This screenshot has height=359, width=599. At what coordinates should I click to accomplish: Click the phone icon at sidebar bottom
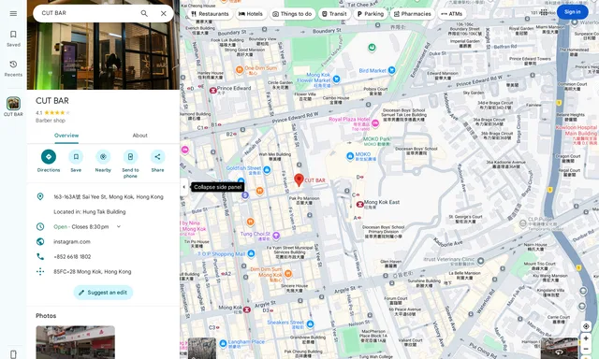tap(13, 353)
